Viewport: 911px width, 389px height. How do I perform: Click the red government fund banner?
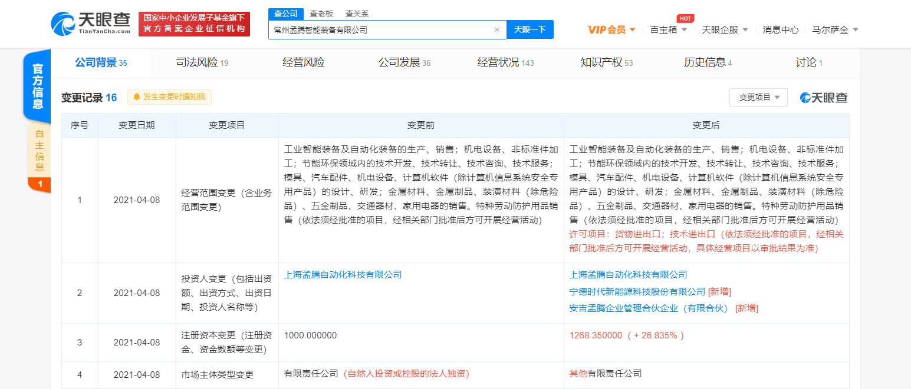(194, 24)
